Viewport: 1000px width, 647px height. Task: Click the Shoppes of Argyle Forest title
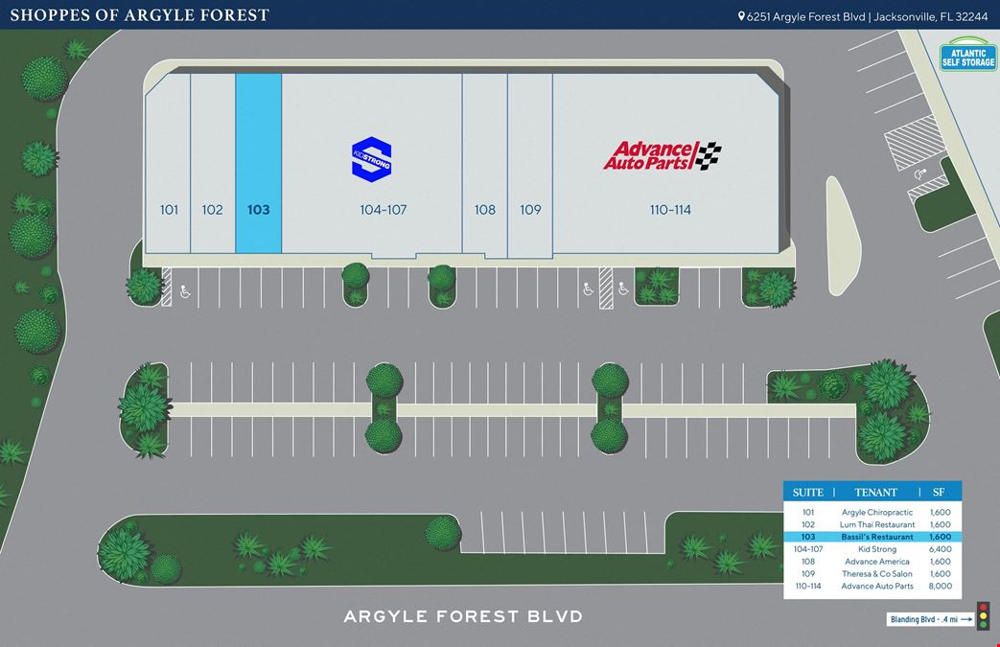point(140,14)
